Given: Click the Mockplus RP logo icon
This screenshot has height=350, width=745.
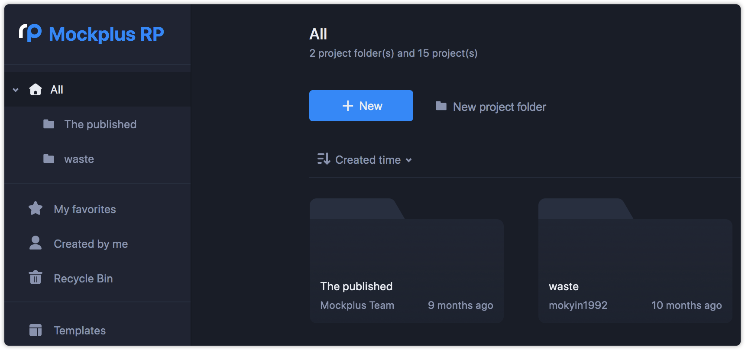Looking at the screenshot, I should click(30, 33).
